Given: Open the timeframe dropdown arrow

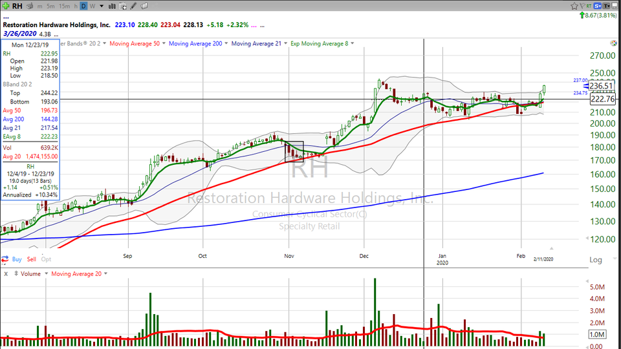Looking at the screenshot, I should pos(102,6).
